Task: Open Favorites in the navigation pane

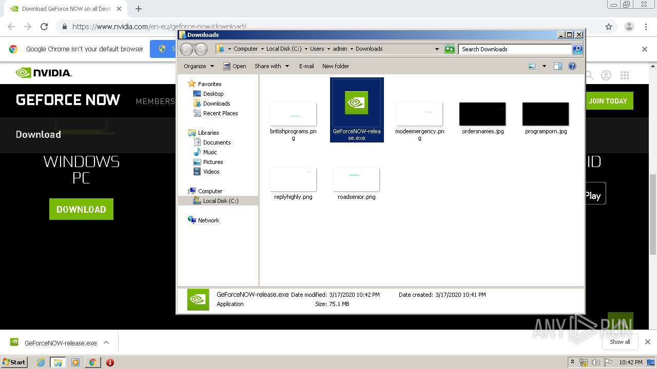Action: point(209,84)
